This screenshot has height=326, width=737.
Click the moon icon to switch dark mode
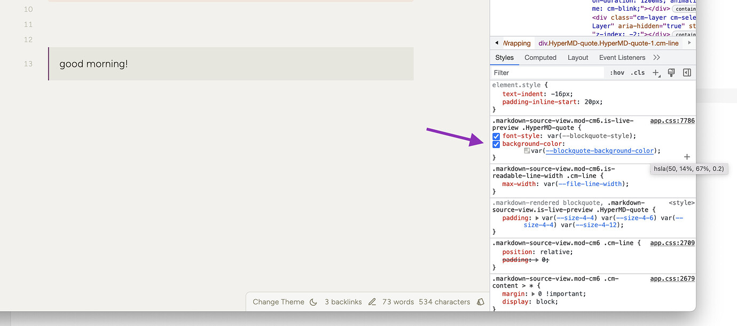click(x=313, y=301)
